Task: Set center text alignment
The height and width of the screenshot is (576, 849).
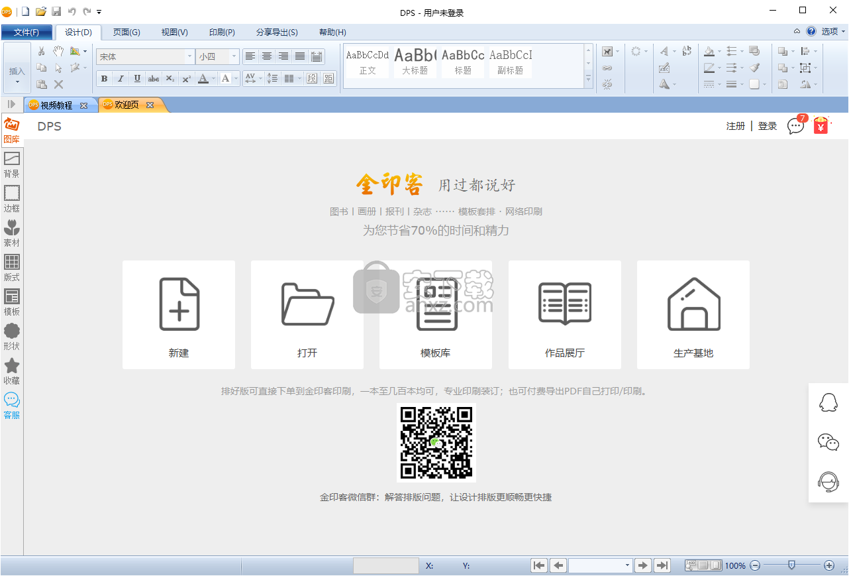Action: [267, 56]
